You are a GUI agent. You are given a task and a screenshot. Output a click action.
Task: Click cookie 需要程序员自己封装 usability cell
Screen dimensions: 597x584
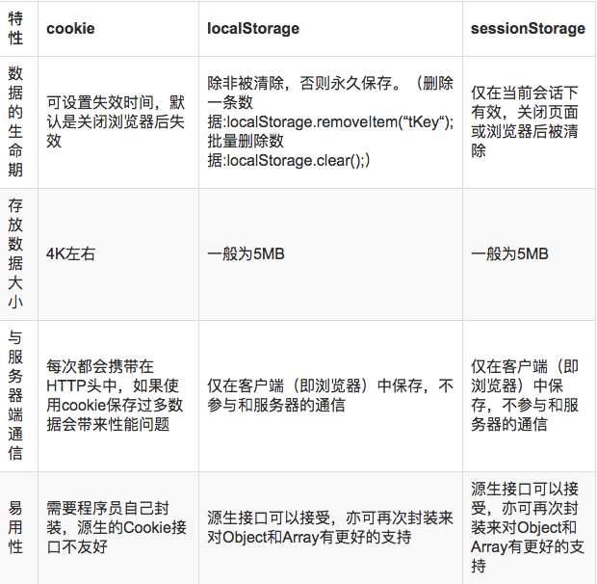click(117, 527)
